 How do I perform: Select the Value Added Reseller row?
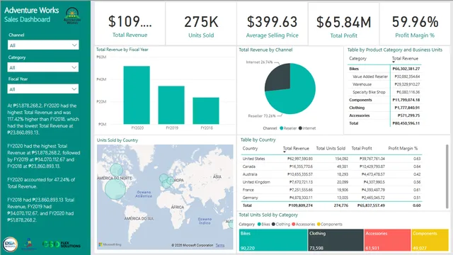click(x=384, y=76)
